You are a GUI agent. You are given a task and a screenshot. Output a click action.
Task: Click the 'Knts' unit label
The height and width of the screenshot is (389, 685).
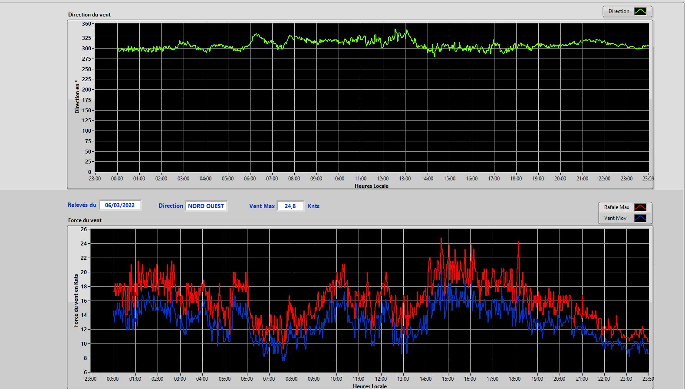313,206
